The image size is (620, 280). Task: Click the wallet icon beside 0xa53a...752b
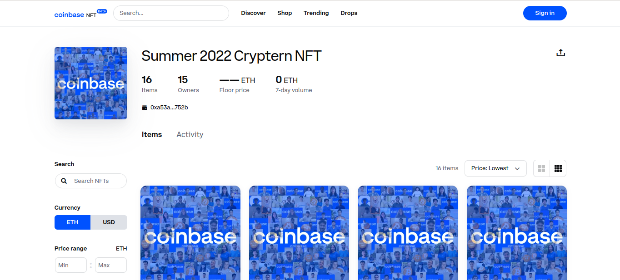click(x=145, y=108)
